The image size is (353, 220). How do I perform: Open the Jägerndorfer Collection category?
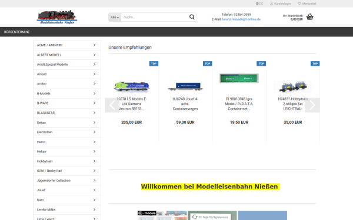click(x=67, y=181)
